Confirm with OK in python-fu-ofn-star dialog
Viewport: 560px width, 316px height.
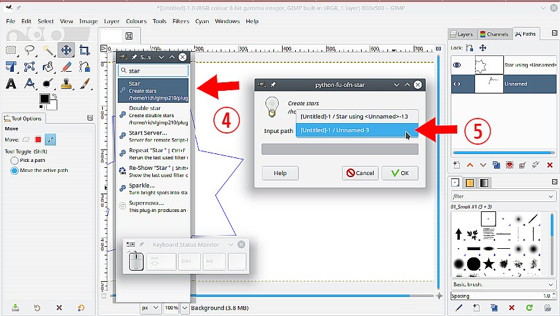tap(400, 173)
